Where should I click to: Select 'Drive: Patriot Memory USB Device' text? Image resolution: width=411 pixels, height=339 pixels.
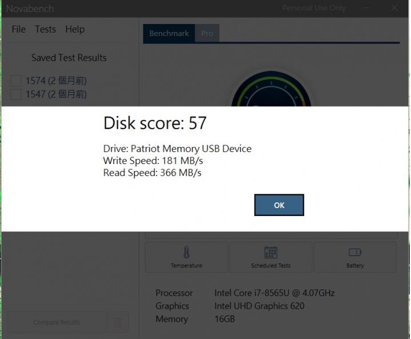[177, 149]
